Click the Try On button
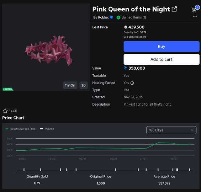 click(70, 85)
